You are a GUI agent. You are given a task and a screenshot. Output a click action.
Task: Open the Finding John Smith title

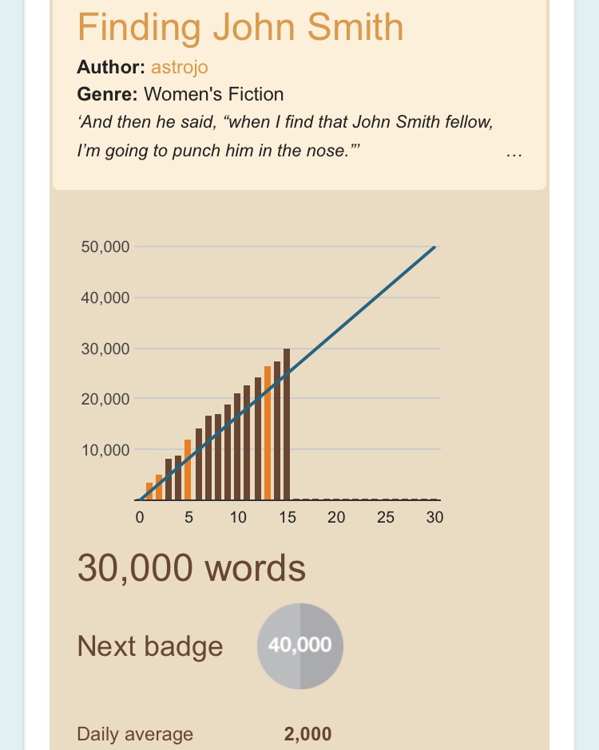pyautogui.click(x=240, y=27)
